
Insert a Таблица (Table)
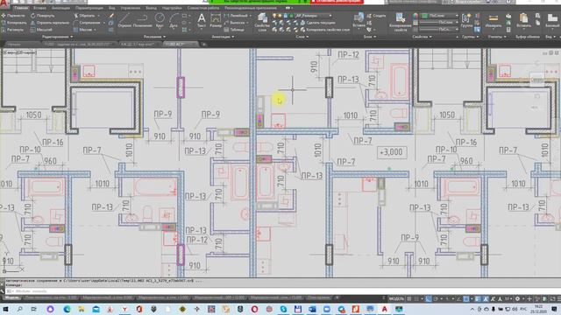click(x=234, y=30)
